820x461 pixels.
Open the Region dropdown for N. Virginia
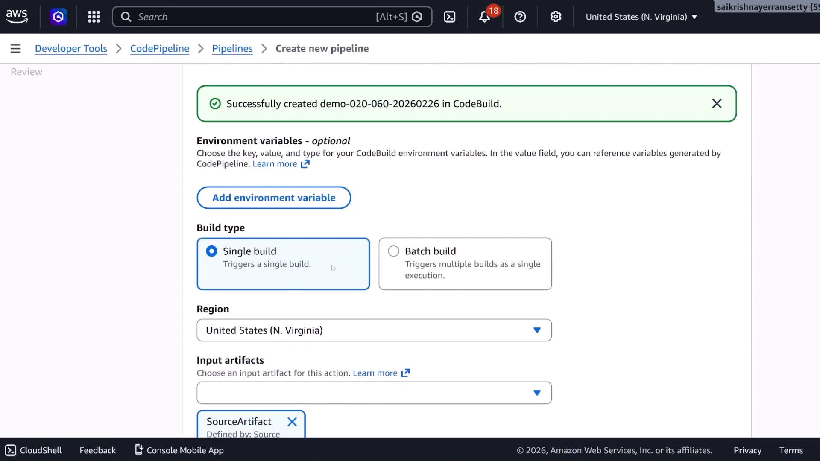pyautogui.click(x=374, y=330)
